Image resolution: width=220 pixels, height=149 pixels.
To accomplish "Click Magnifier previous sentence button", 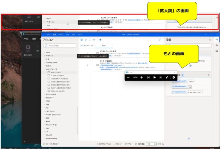I will coord(148,77).
